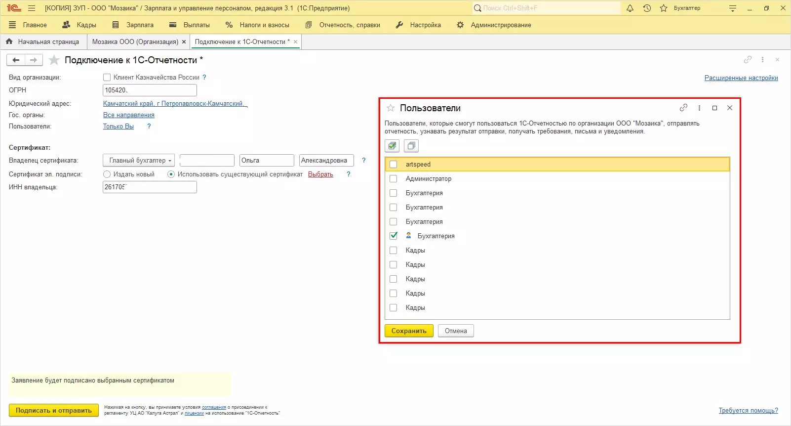Viewport: 791px width, 426px height.
Task: Add Подключение к 1С-Отчетности form to favorites
Action: pyautogui.click(x=54, y=60)
